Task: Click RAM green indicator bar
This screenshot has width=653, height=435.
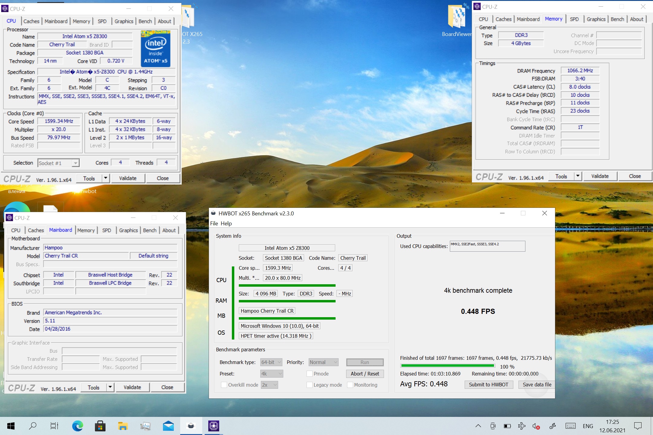Action: coord(287,301)
